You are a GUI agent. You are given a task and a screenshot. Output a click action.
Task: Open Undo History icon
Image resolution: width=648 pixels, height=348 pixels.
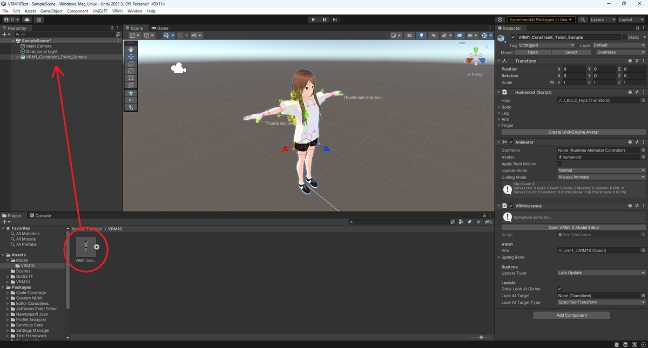pos(500,19)
